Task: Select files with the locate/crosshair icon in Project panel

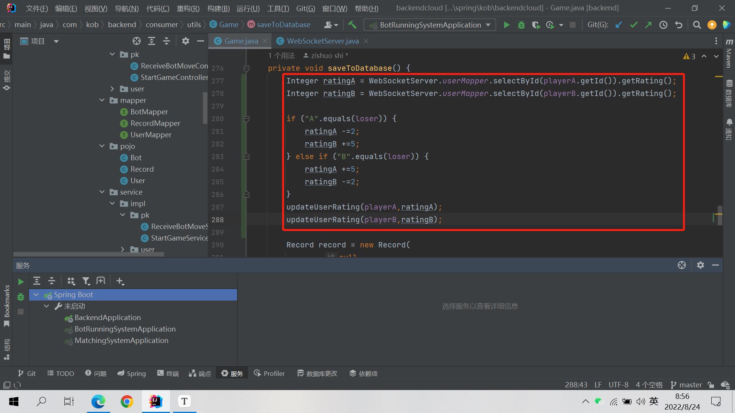Action: [x=137, y=41]
